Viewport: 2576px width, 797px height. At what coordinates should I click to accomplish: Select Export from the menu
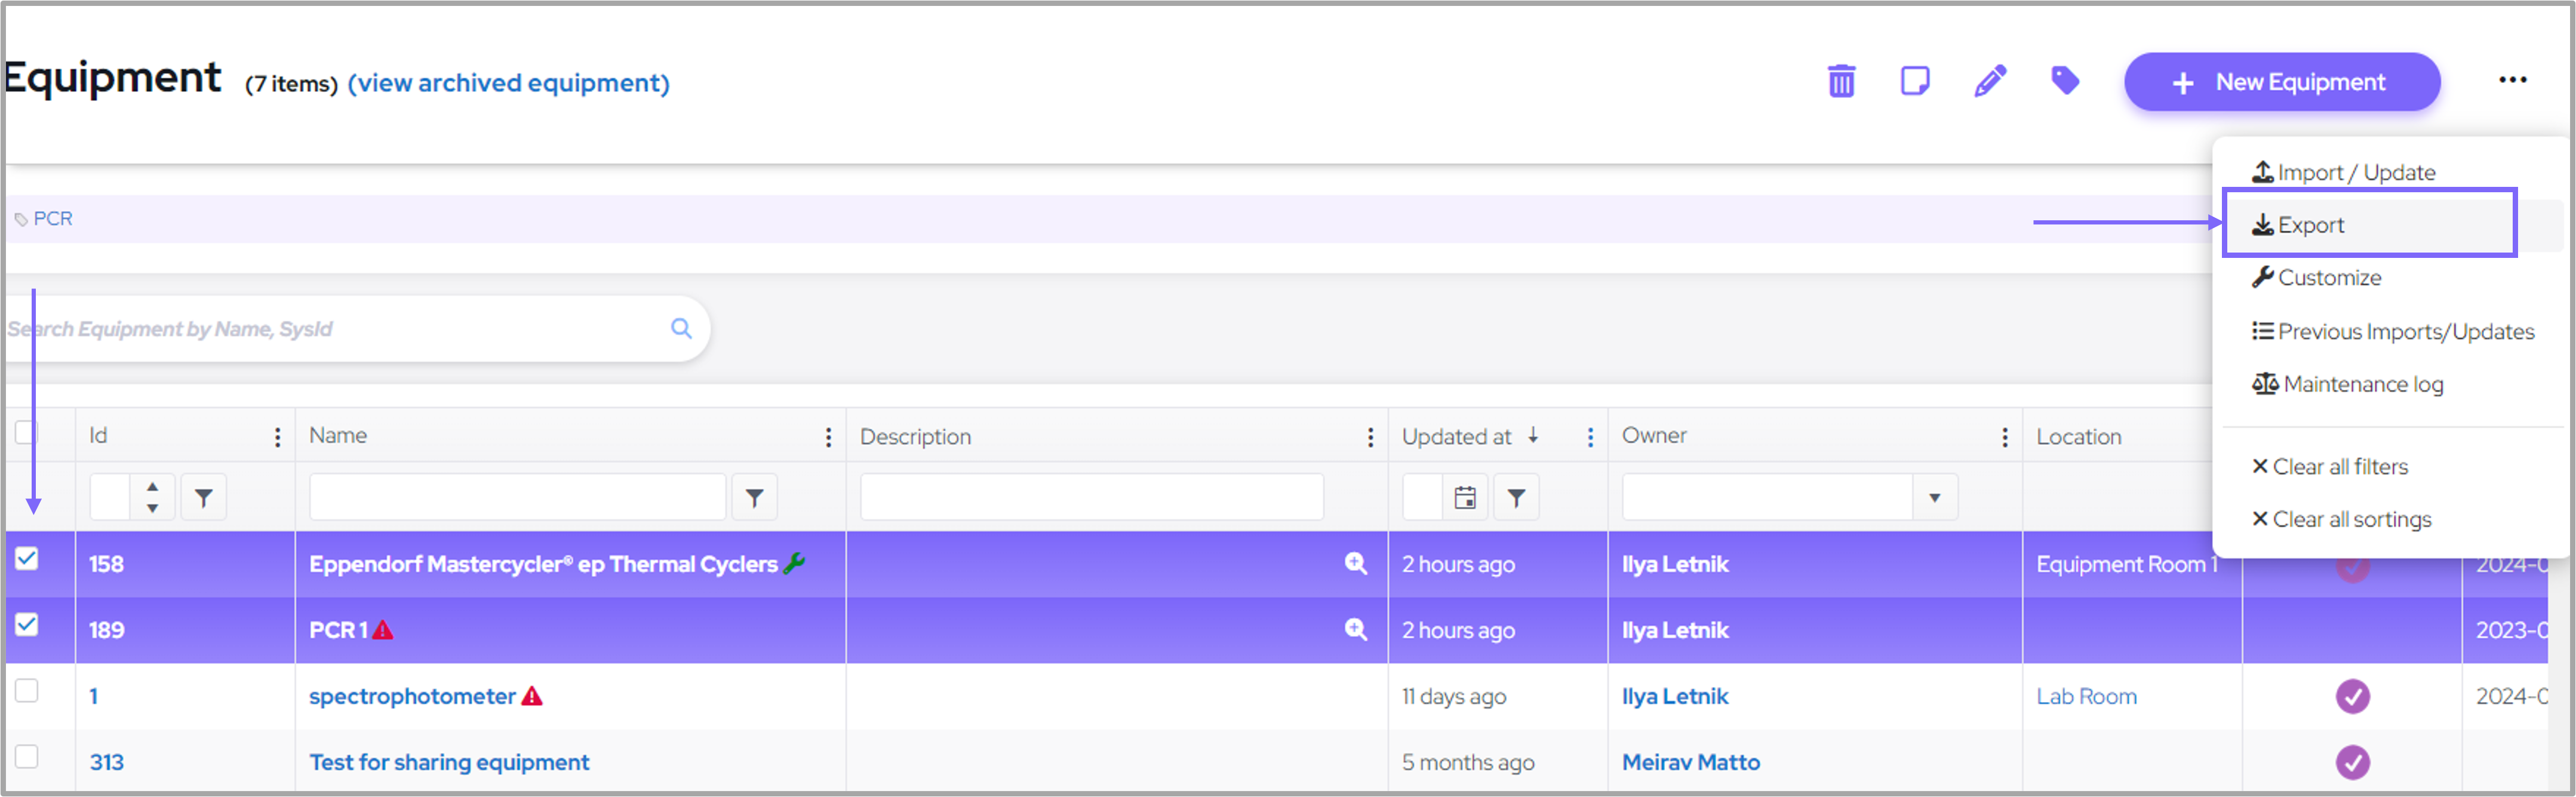pyautogui.click(x=2310, y=225)
